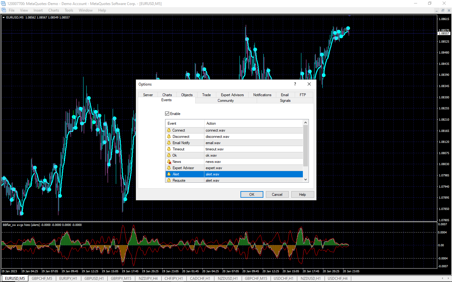Click the Expert Advisor bell icon
Viewport: 452px width, 282px height.
(x=169, y=168)
